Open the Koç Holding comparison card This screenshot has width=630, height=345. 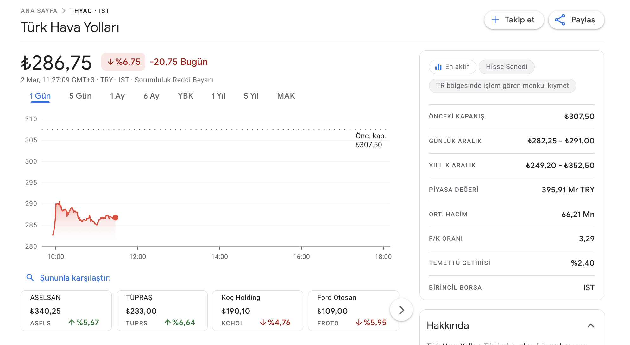click(x=257, y=310)
